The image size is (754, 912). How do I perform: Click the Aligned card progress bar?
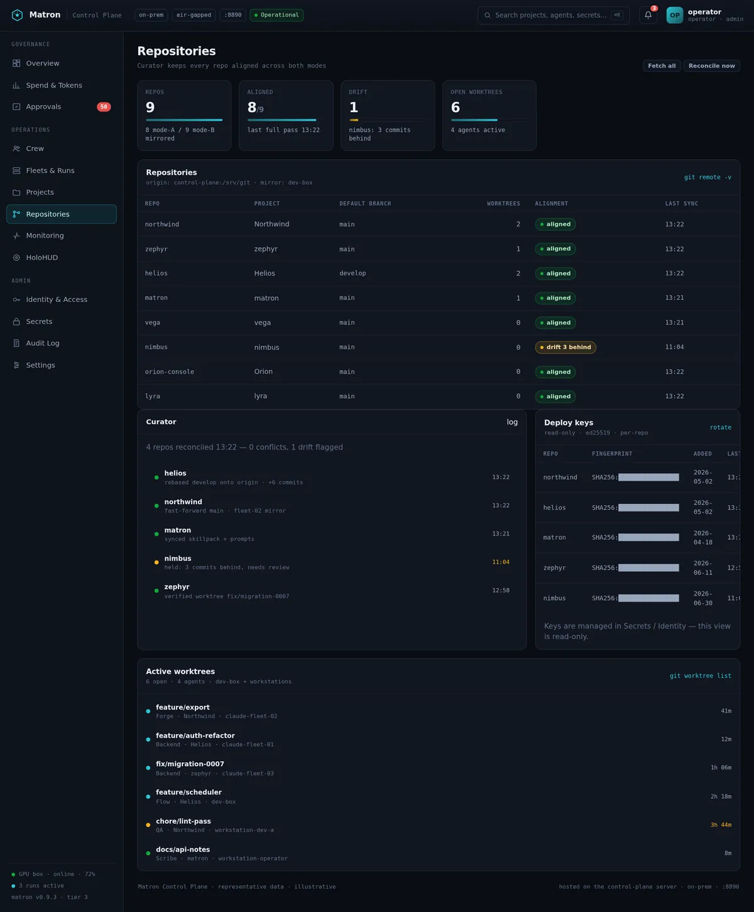pos(286,120)
